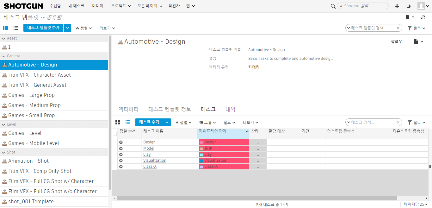Open the 미디어 page
Viewport: 432px width, 208px height.
(98, 6)
